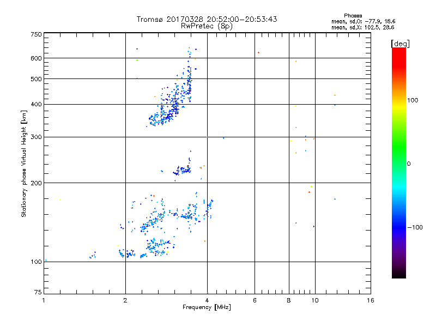The image size is (436, 327).
Task: Click the y-axis tick label '400'
Action: [36, 104]
